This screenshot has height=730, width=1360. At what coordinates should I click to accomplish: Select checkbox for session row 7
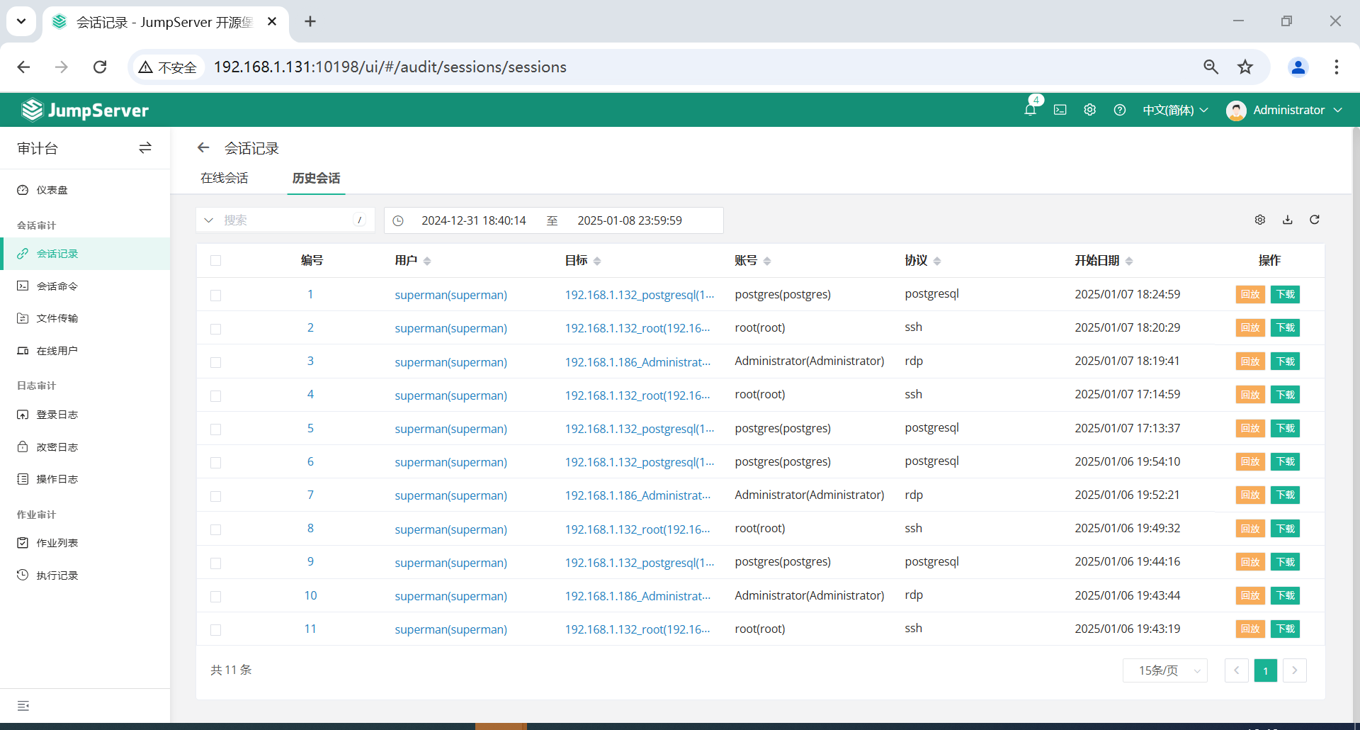[x=216, y=496]
